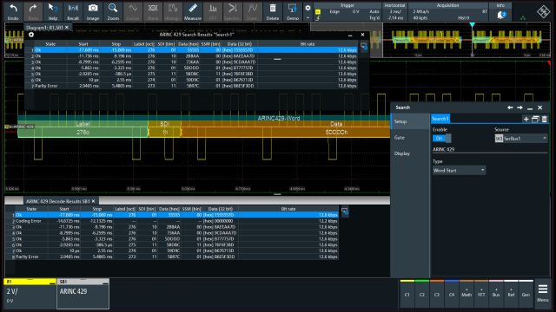Open the SB1 ARINC 429 signal box

click(83, 294)
